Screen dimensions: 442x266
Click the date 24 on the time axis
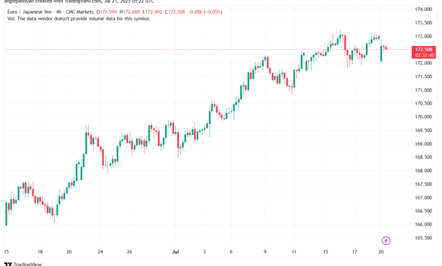100,252
